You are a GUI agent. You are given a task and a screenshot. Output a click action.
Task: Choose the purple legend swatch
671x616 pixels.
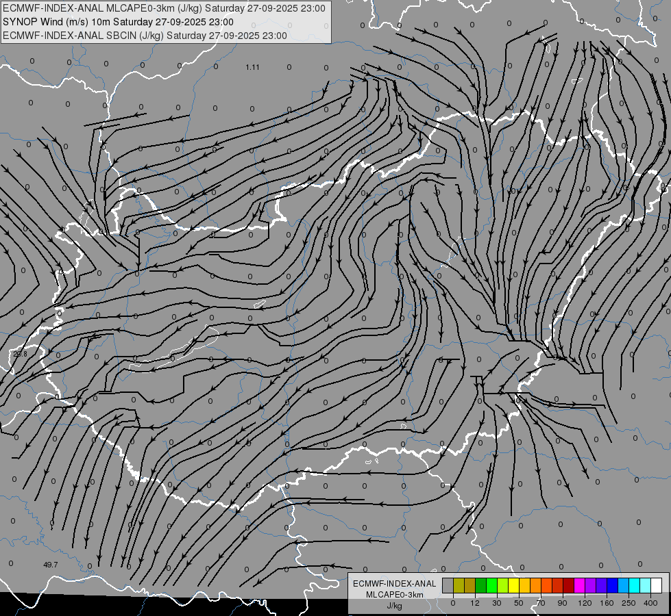click(591, 585)
